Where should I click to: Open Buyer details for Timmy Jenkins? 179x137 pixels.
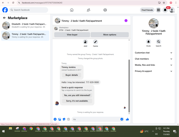click(x=72, y=75)
